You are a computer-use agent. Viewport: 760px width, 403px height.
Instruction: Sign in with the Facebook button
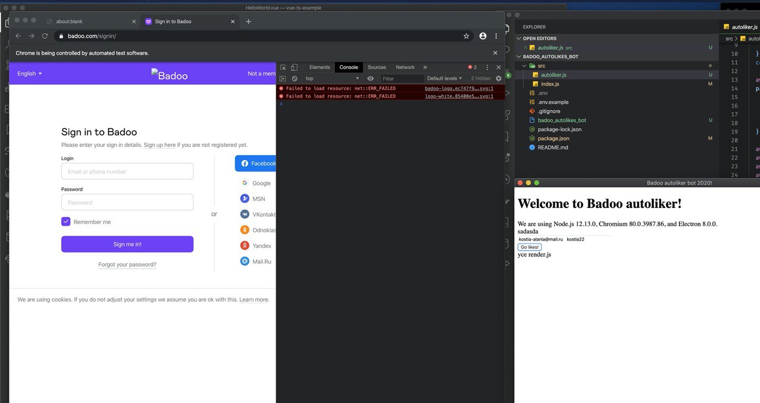[x=255, y=164]
